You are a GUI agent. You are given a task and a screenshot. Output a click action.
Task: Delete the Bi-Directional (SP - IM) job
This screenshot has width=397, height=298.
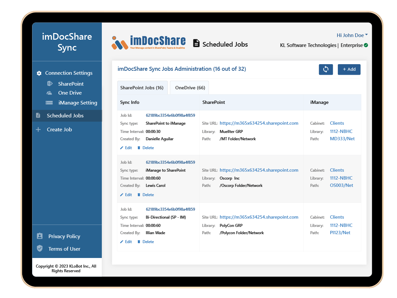click(x=146, y=242)
